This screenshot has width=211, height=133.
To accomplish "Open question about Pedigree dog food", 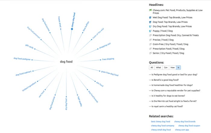I will point(175,75).
